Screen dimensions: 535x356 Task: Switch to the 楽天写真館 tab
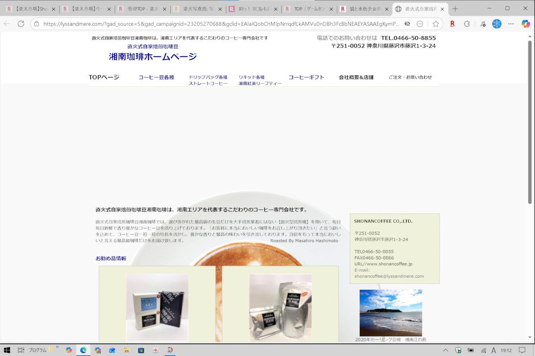point(197,9)
